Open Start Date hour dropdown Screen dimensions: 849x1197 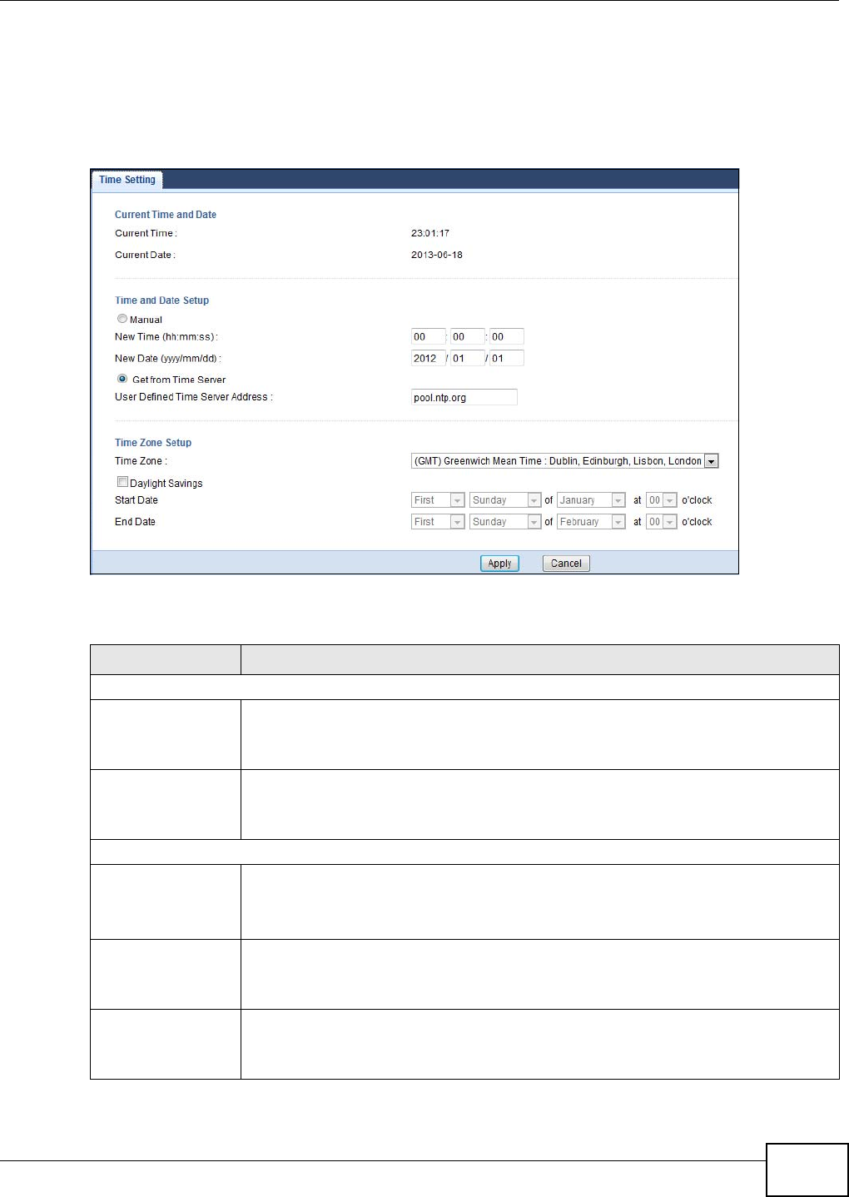(x=661, y=500)
